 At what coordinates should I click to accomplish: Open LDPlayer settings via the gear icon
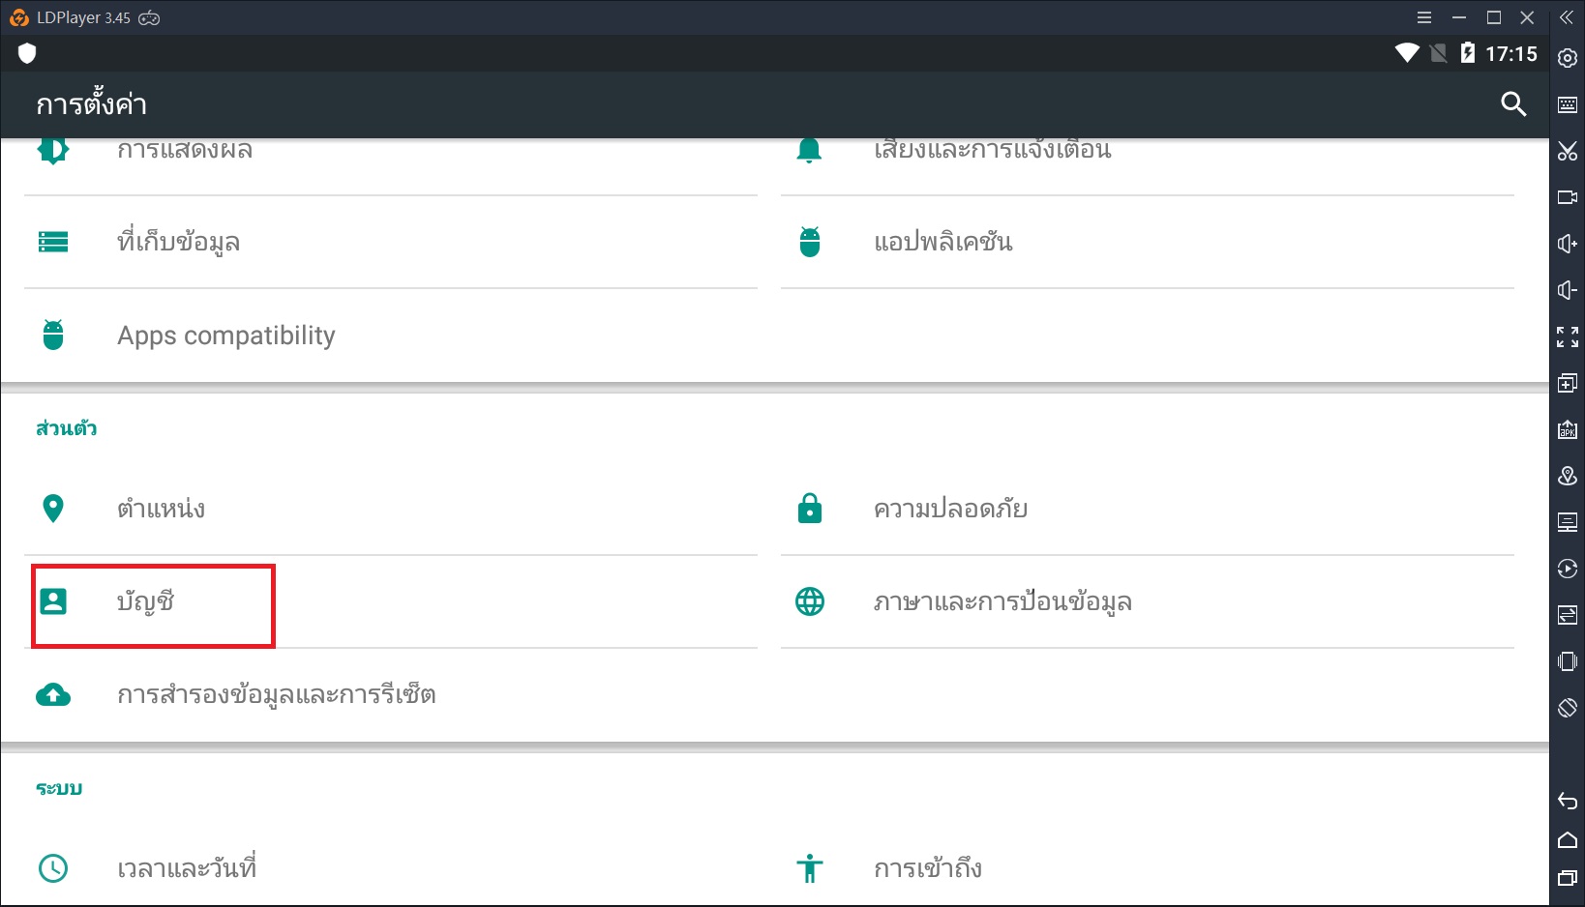pyautogui.click(x=1568, y=58)
